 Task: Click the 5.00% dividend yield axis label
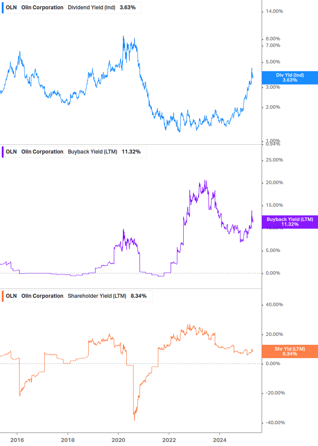[273, 62]
